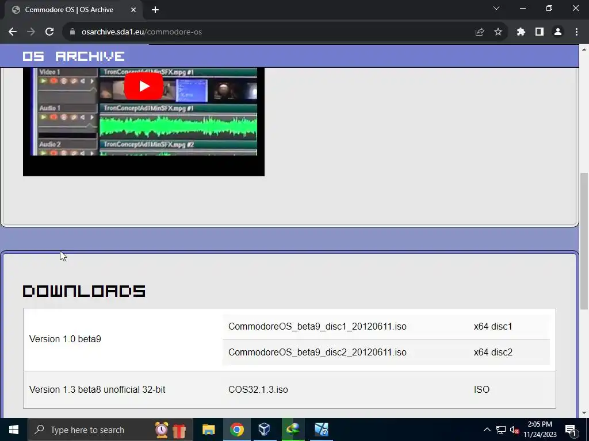Screen dimensions: 589x441
Task: Click the Downloads heading
Action: [84, 291]
